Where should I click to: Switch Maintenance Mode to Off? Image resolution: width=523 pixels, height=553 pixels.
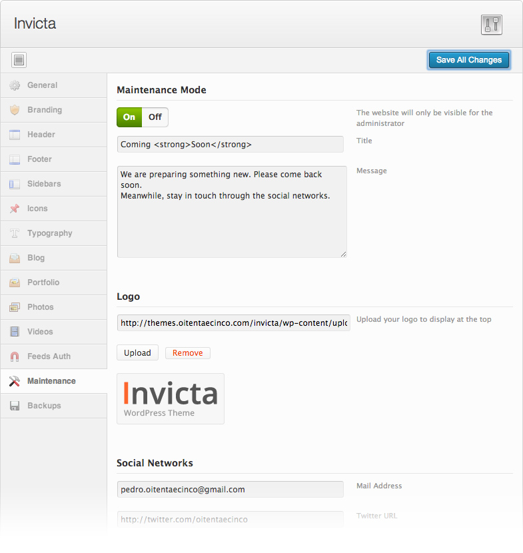[155, 117]
